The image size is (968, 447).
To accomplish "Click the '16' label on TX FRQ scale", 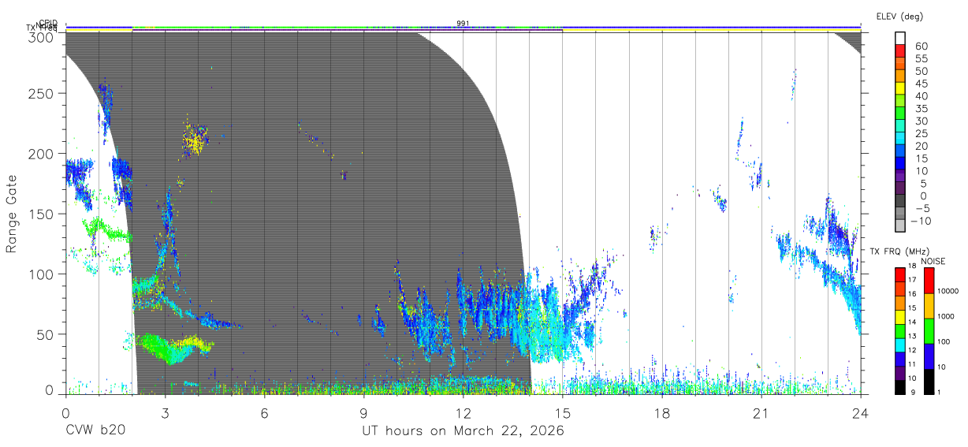I will tap(910, 293).
